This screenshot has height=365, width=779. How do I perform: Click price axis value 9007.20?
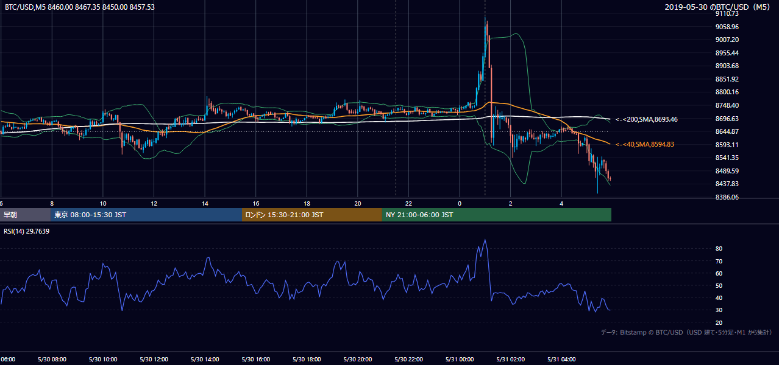[x=727, y=40]
